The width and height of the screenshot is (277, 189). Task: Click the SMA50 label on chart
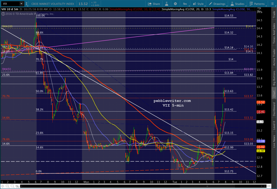click(x=6, y=69)
